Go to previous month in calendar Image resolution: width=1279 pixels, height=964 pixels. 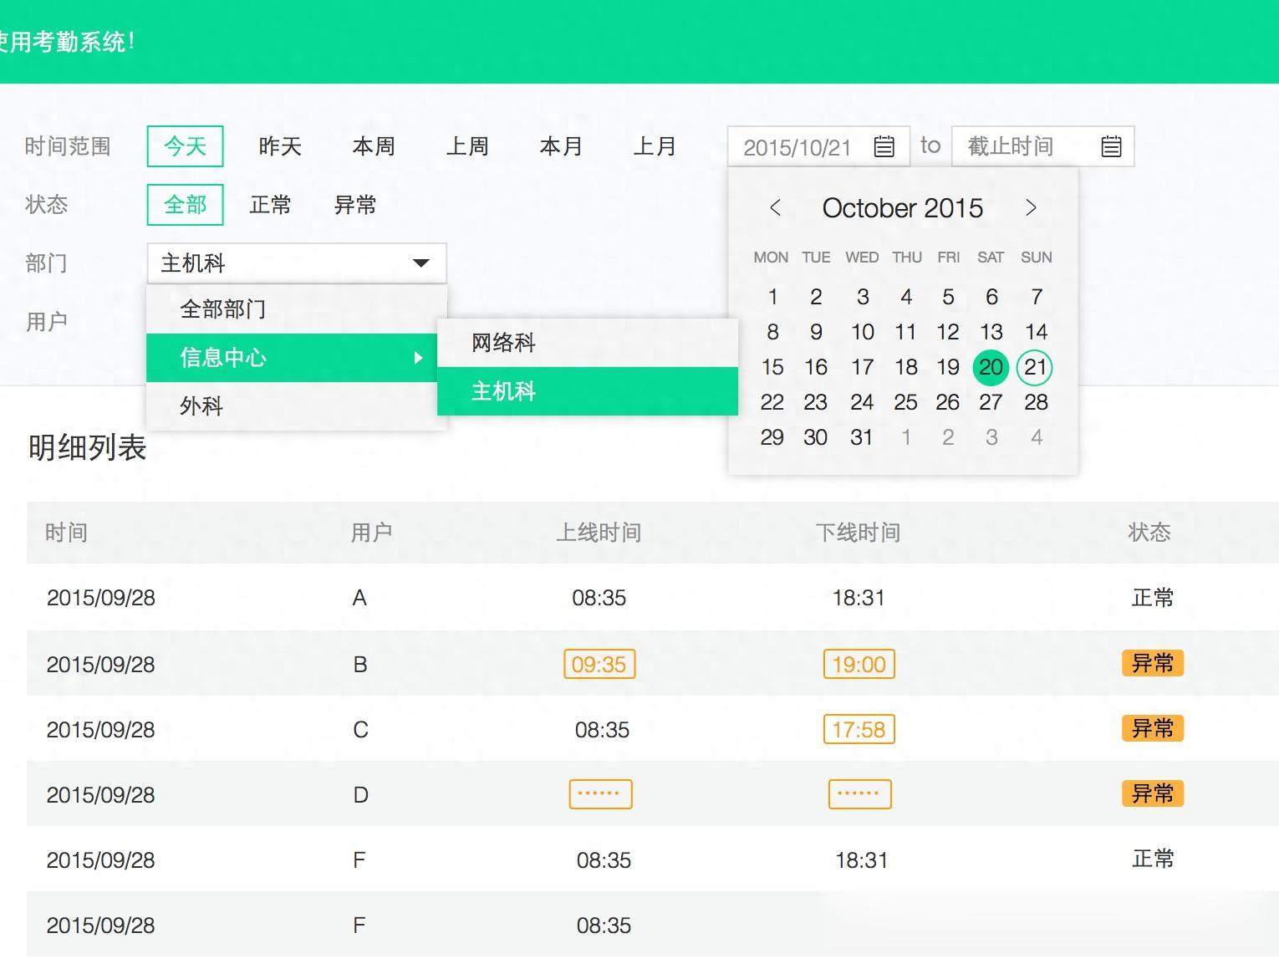(775, 208)
